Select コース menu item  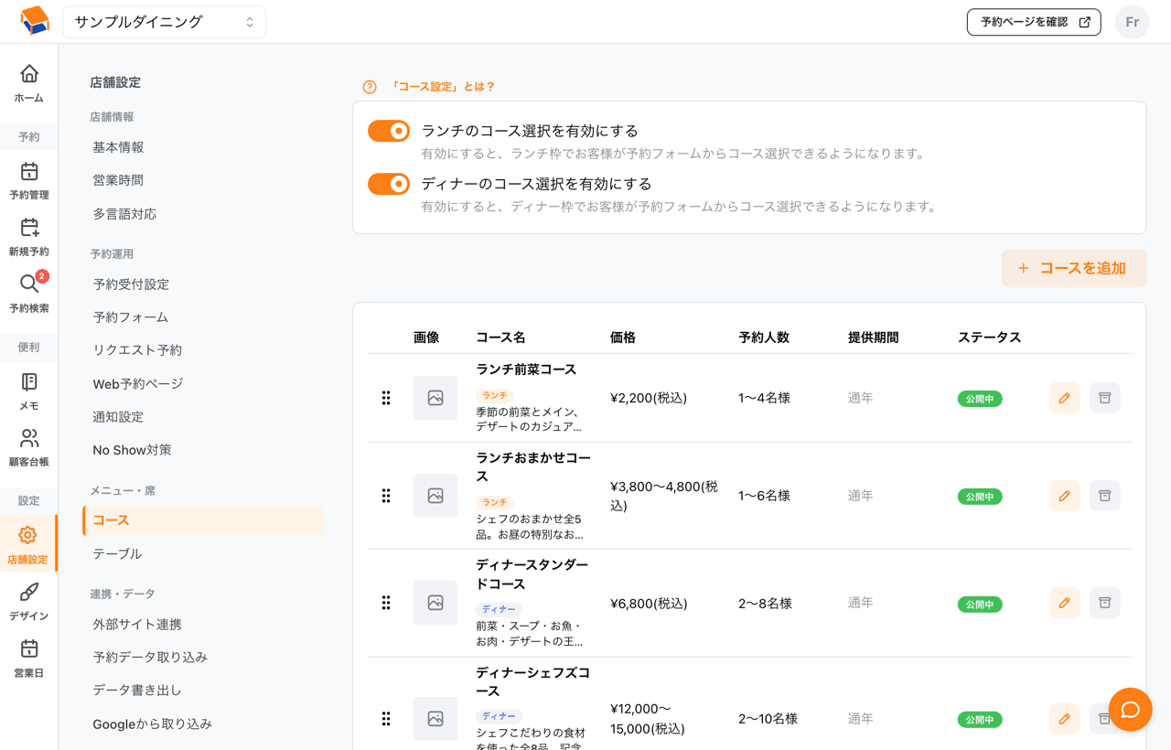click(202, 520)
